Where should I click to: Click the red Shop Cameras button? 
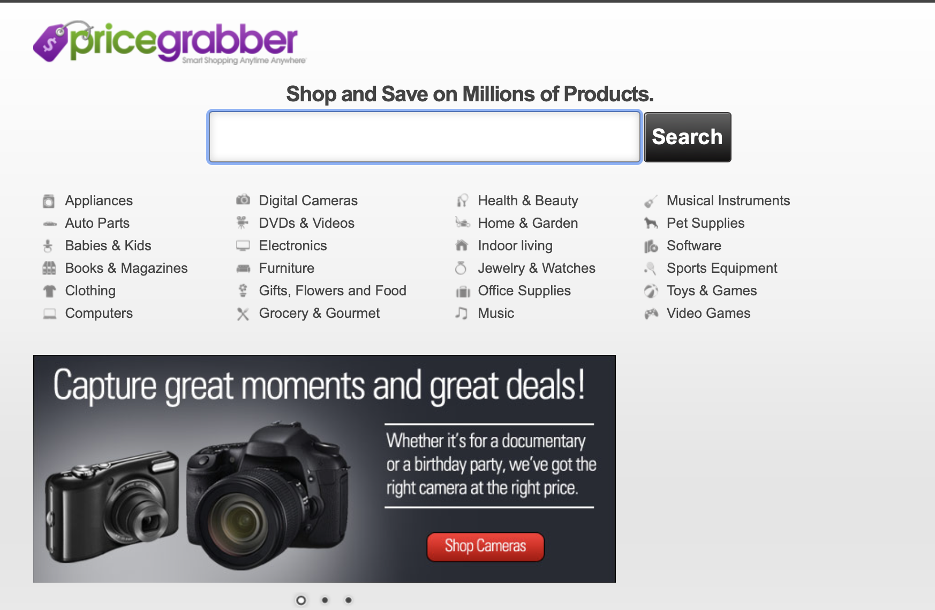[485, 547]
